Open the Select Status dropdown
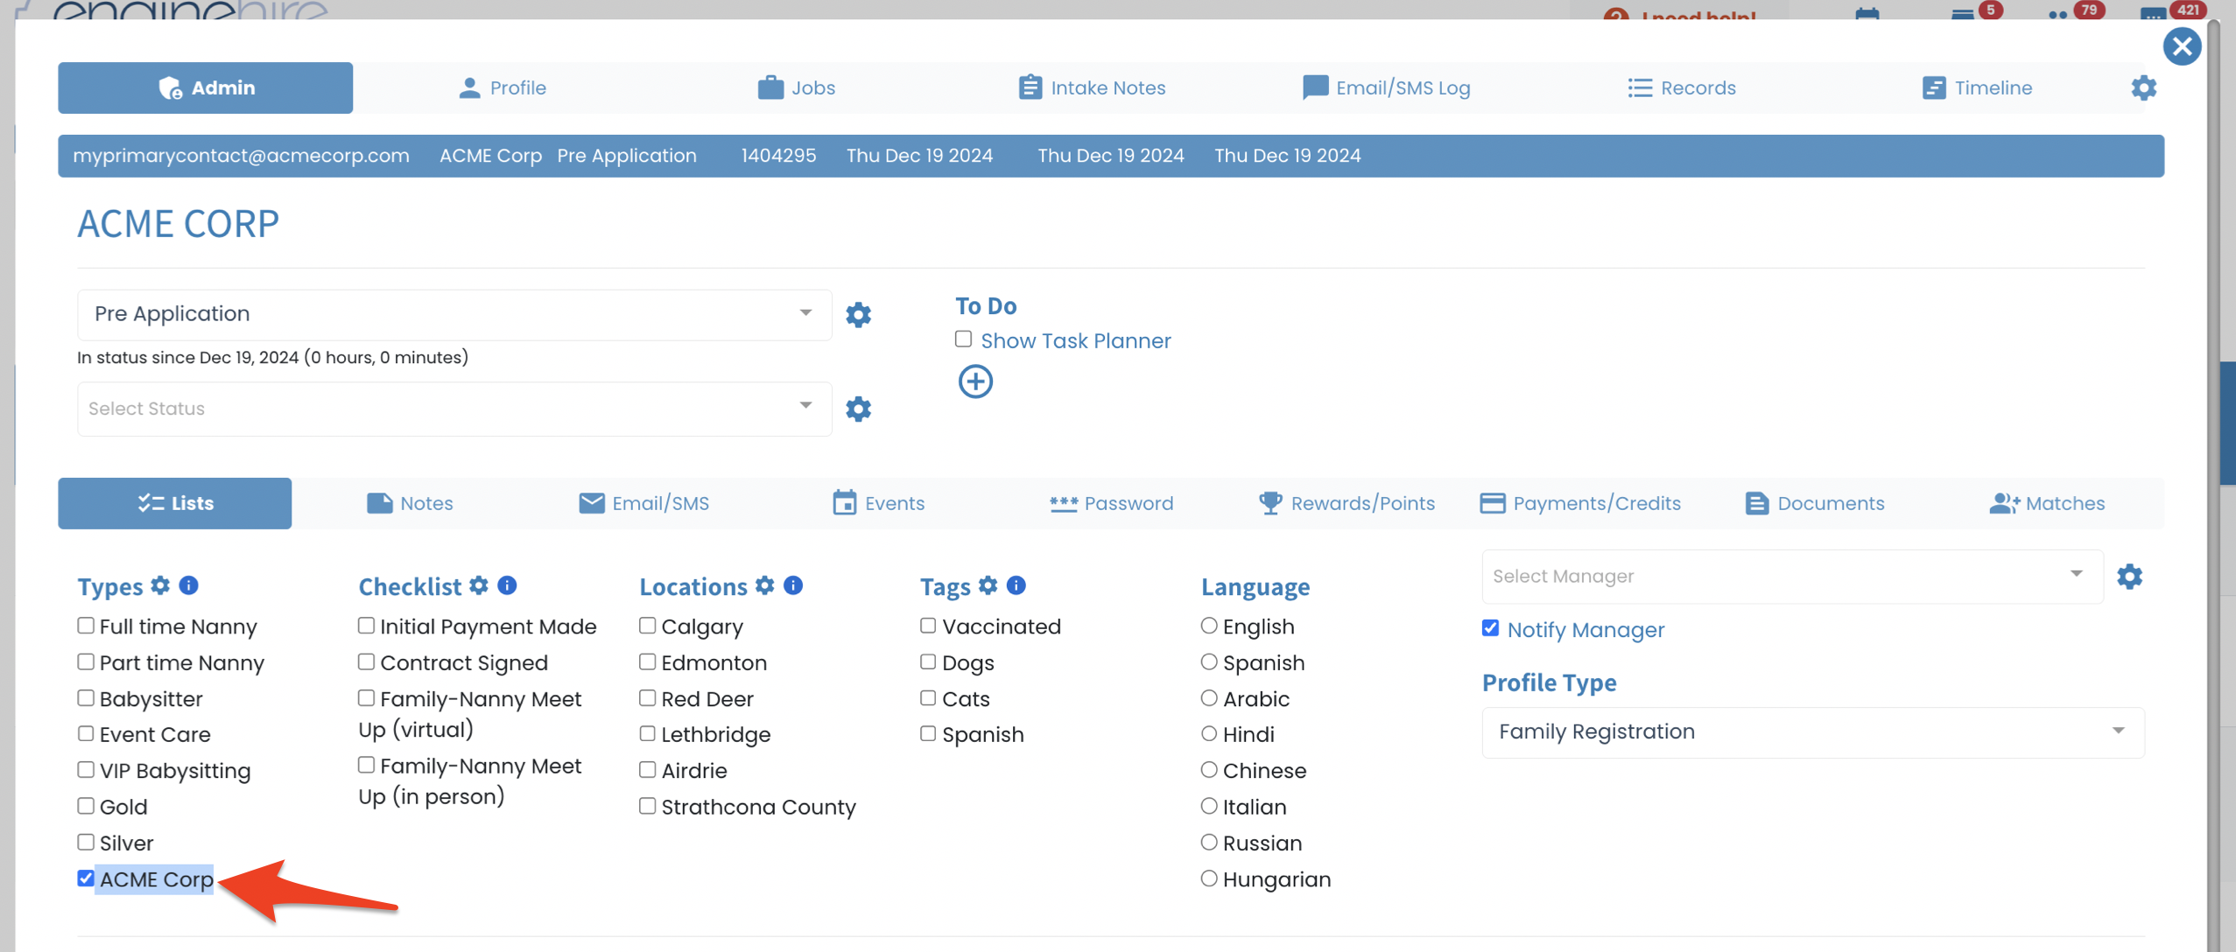2236x952 pixels. click(454, 409)
